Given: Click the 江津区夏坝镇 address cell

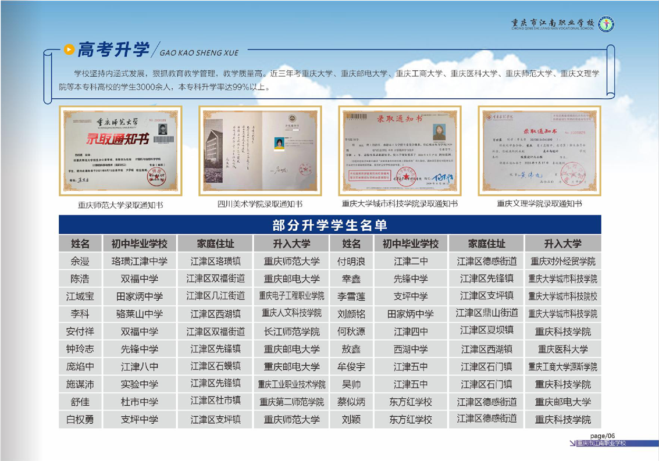Looking at the screenshot, I should (487, 330).
